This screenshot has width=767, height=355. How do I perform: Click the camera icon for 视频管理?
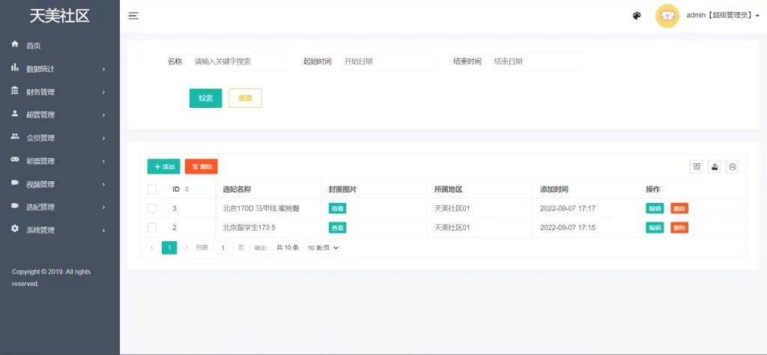pos(15,183)
